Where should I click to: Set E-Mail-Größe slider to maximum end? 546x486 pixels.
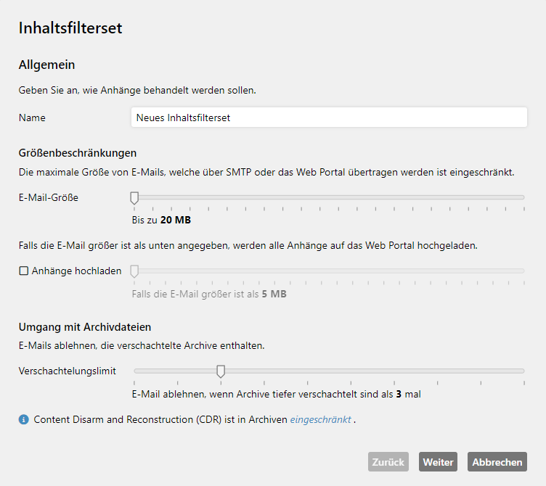pyautogui.click(x=523, y=197)
